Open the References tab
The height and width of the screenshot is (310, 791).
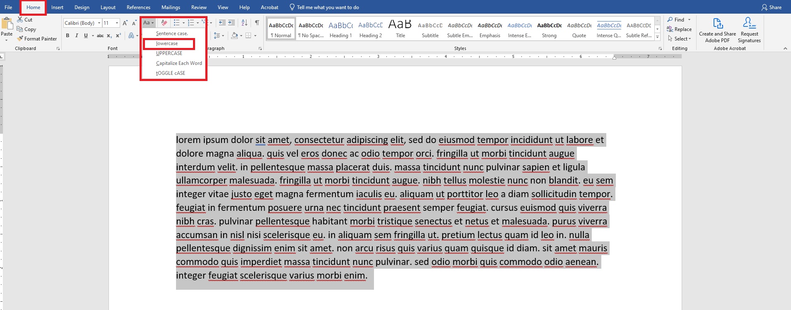click(x=138, y=7)
